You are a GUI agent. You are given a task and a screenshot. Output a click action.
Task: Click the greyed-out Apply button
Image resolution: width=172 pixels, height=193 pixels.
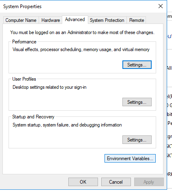[x=149, y=182]
